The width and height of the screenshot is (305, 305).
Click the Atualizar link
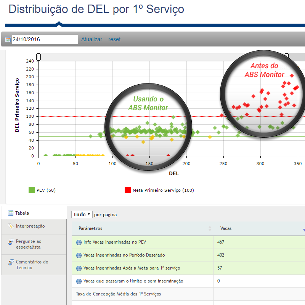[91, 39]
